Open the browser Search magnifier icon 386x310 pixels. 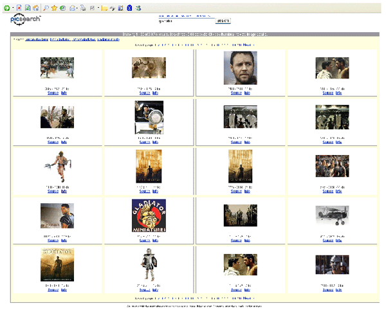(46, 8)
